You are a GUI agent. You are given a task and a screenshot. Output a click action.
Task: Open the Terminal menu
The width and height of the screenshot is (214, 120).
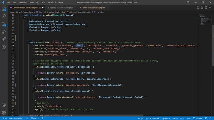pos(52,2)
